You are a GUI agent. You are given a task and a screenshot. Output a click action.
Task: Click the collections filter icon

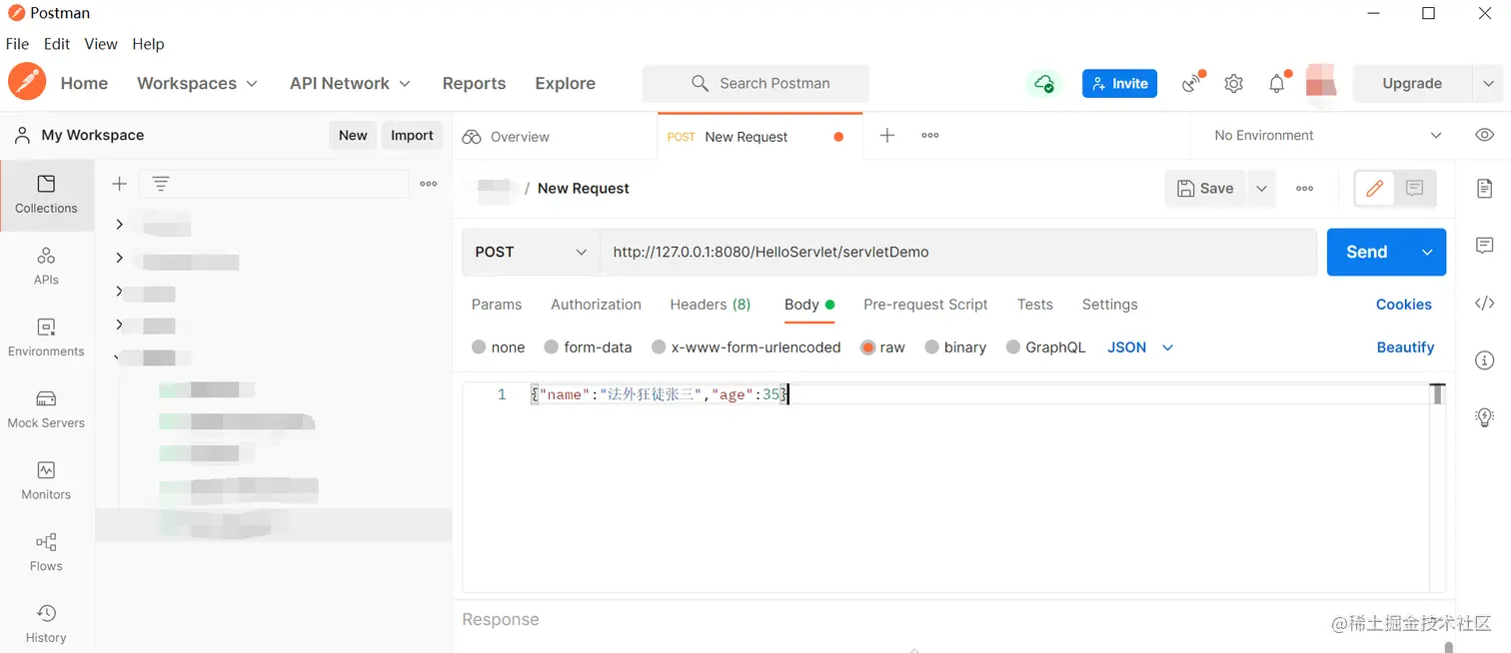click(x=161, y=184)
